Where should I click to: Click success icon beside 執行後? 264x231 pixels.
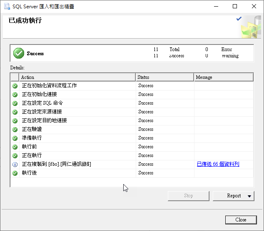click(15, 173)
